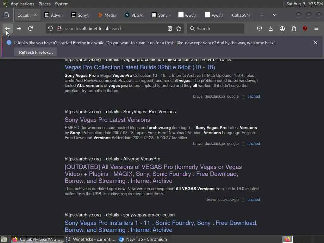
Task: Switch to the CollabVM tab at right
Action: [x=241, y=15]
